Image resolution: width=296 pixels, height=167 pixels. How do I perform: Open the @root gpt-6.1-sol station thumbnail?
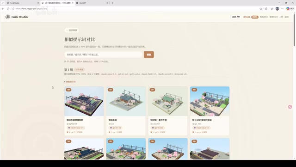click(126, 101)
